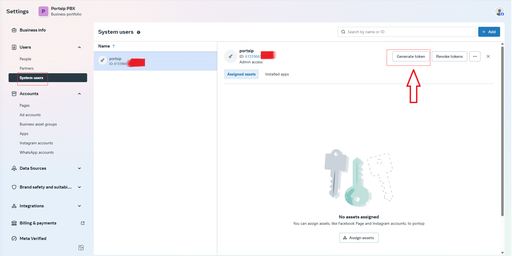Click the Meta Verified badge icon
This screenshot has height=256, width=512.
[x=14, y=239]
